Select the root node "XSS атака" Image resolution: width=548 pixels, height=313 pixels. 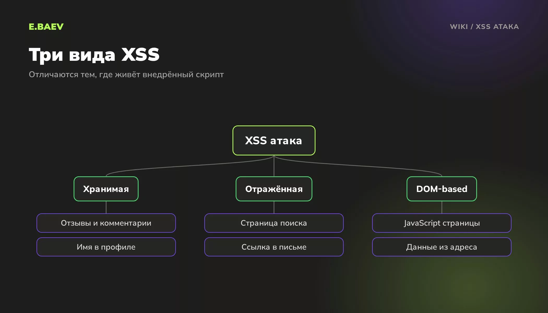[x=274, y=140]
